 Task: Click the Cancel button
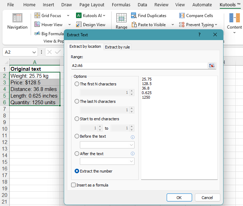207,198
